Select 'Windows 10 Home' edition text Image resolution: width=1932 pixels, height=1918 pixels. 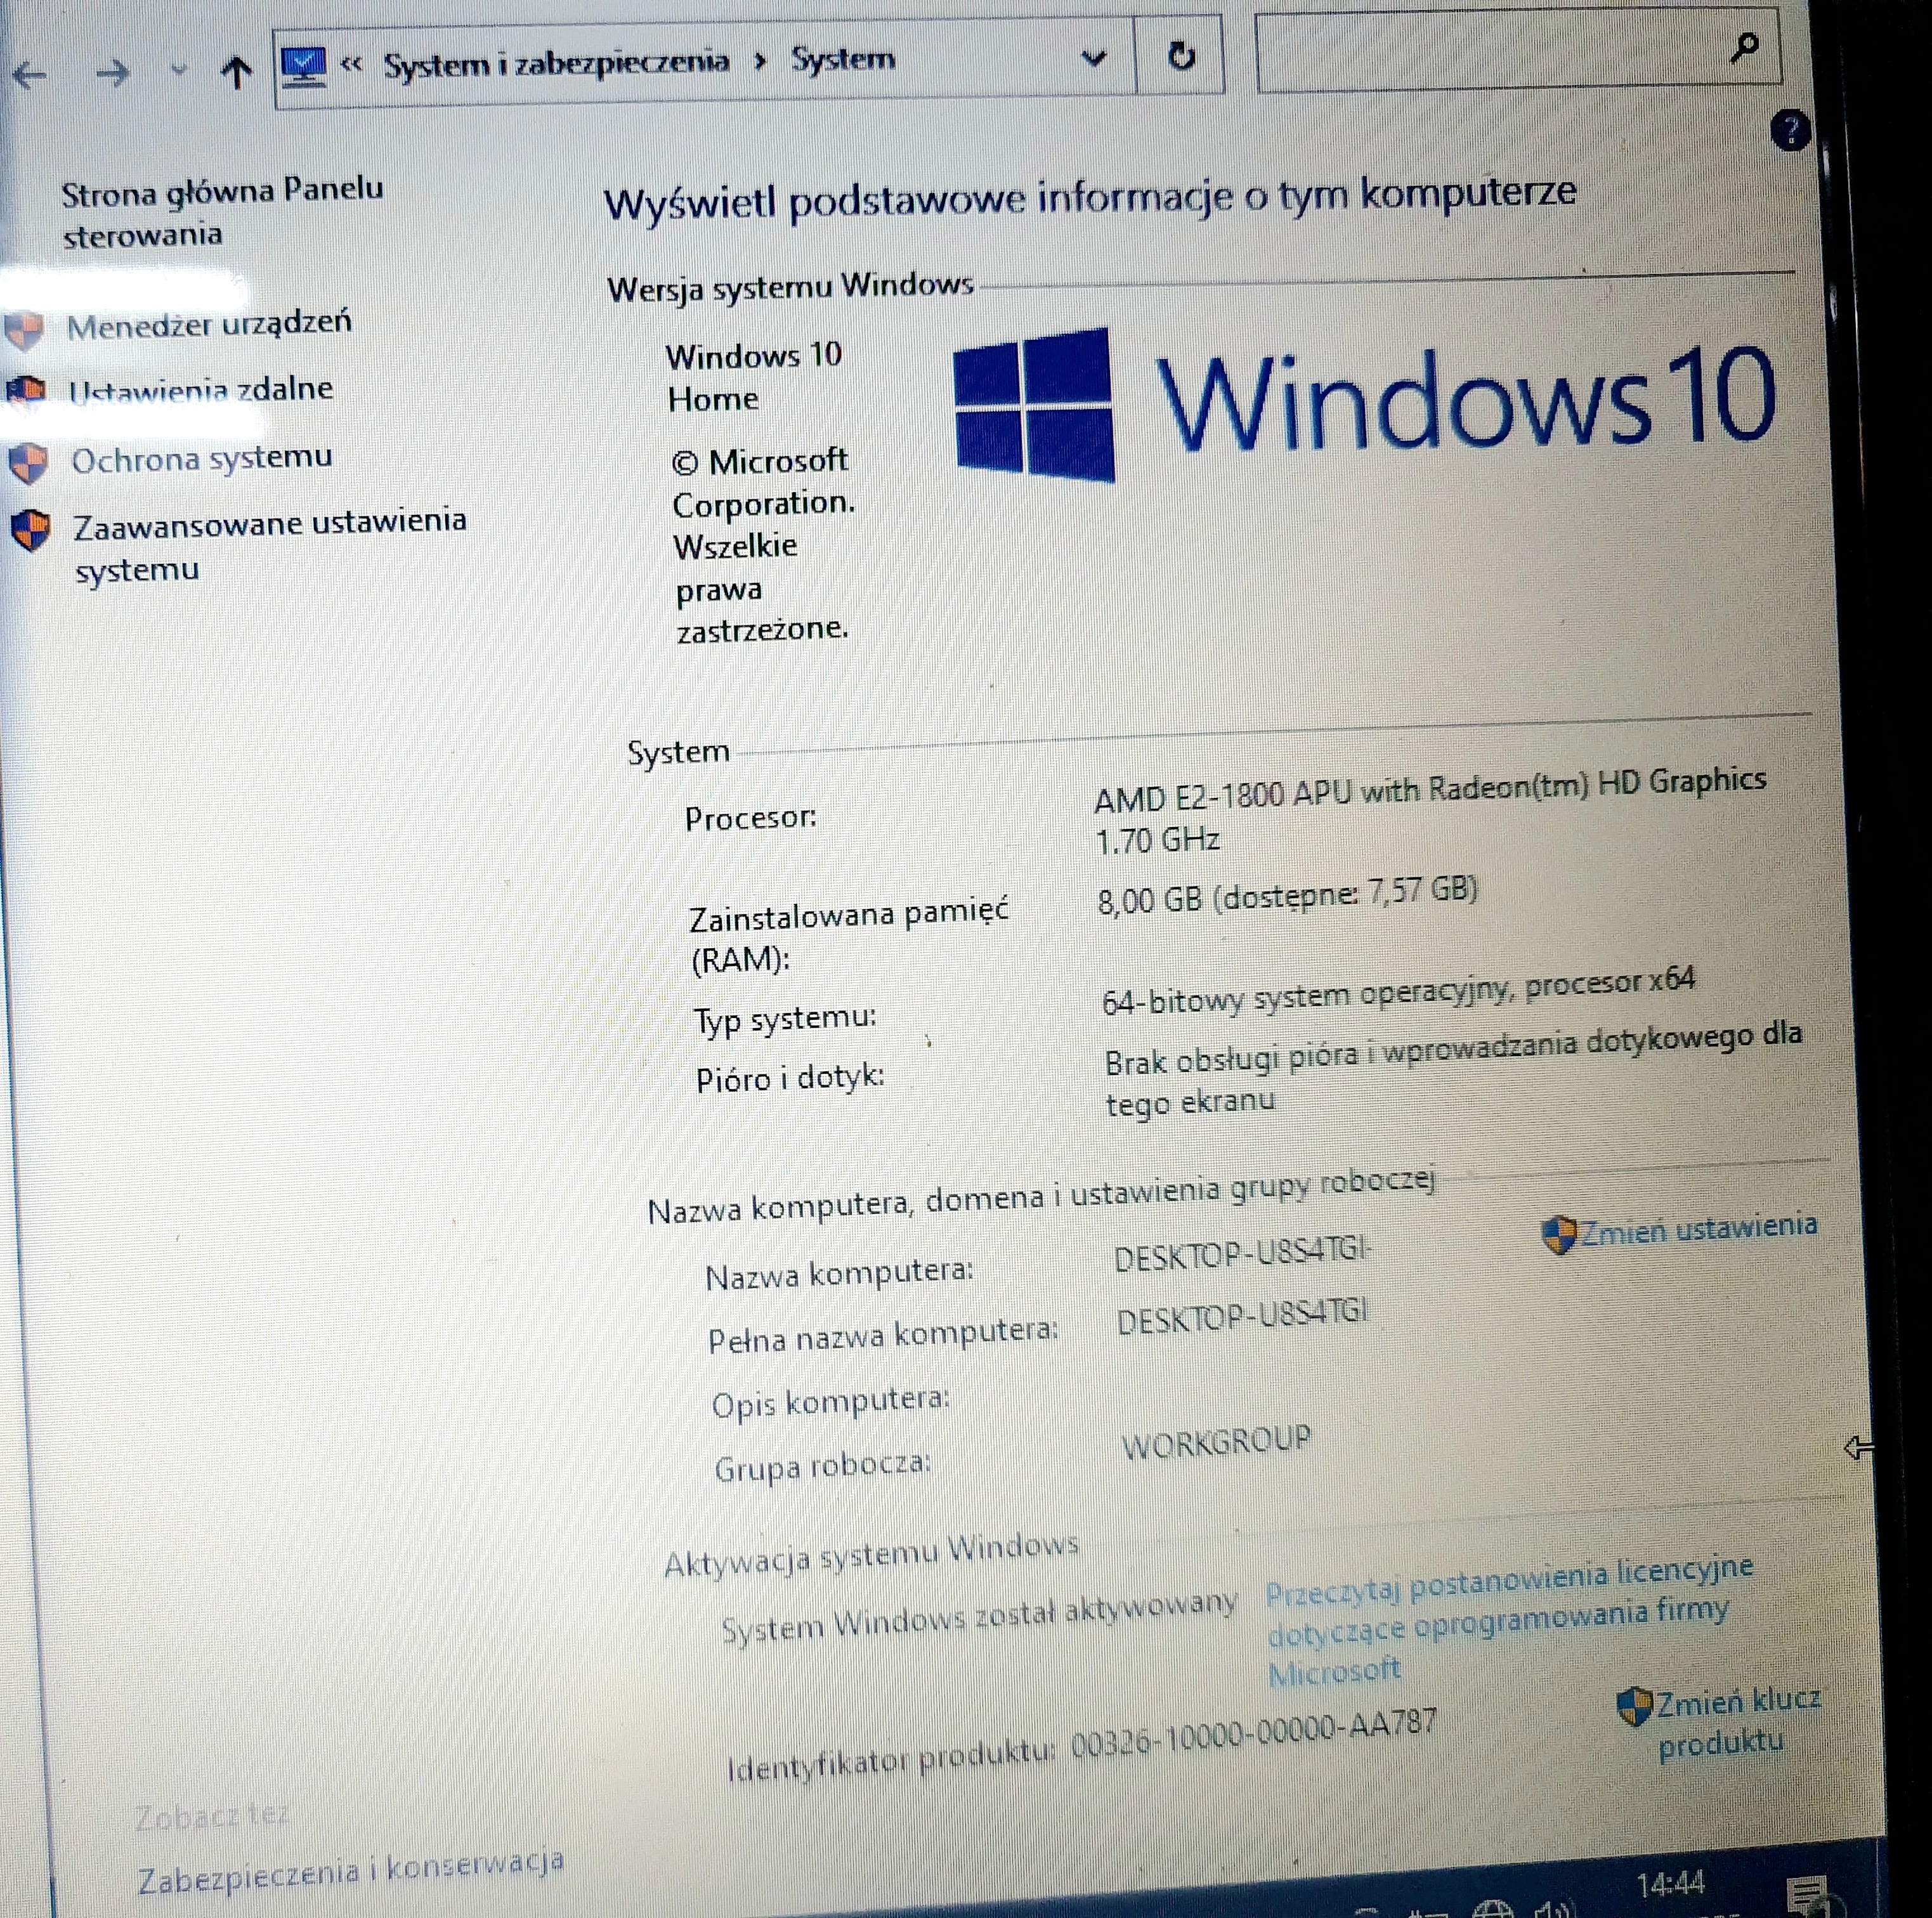(754, 377)
